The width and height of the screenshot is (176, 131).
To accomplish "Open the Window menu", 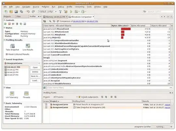I will click(x=97, y=7).
